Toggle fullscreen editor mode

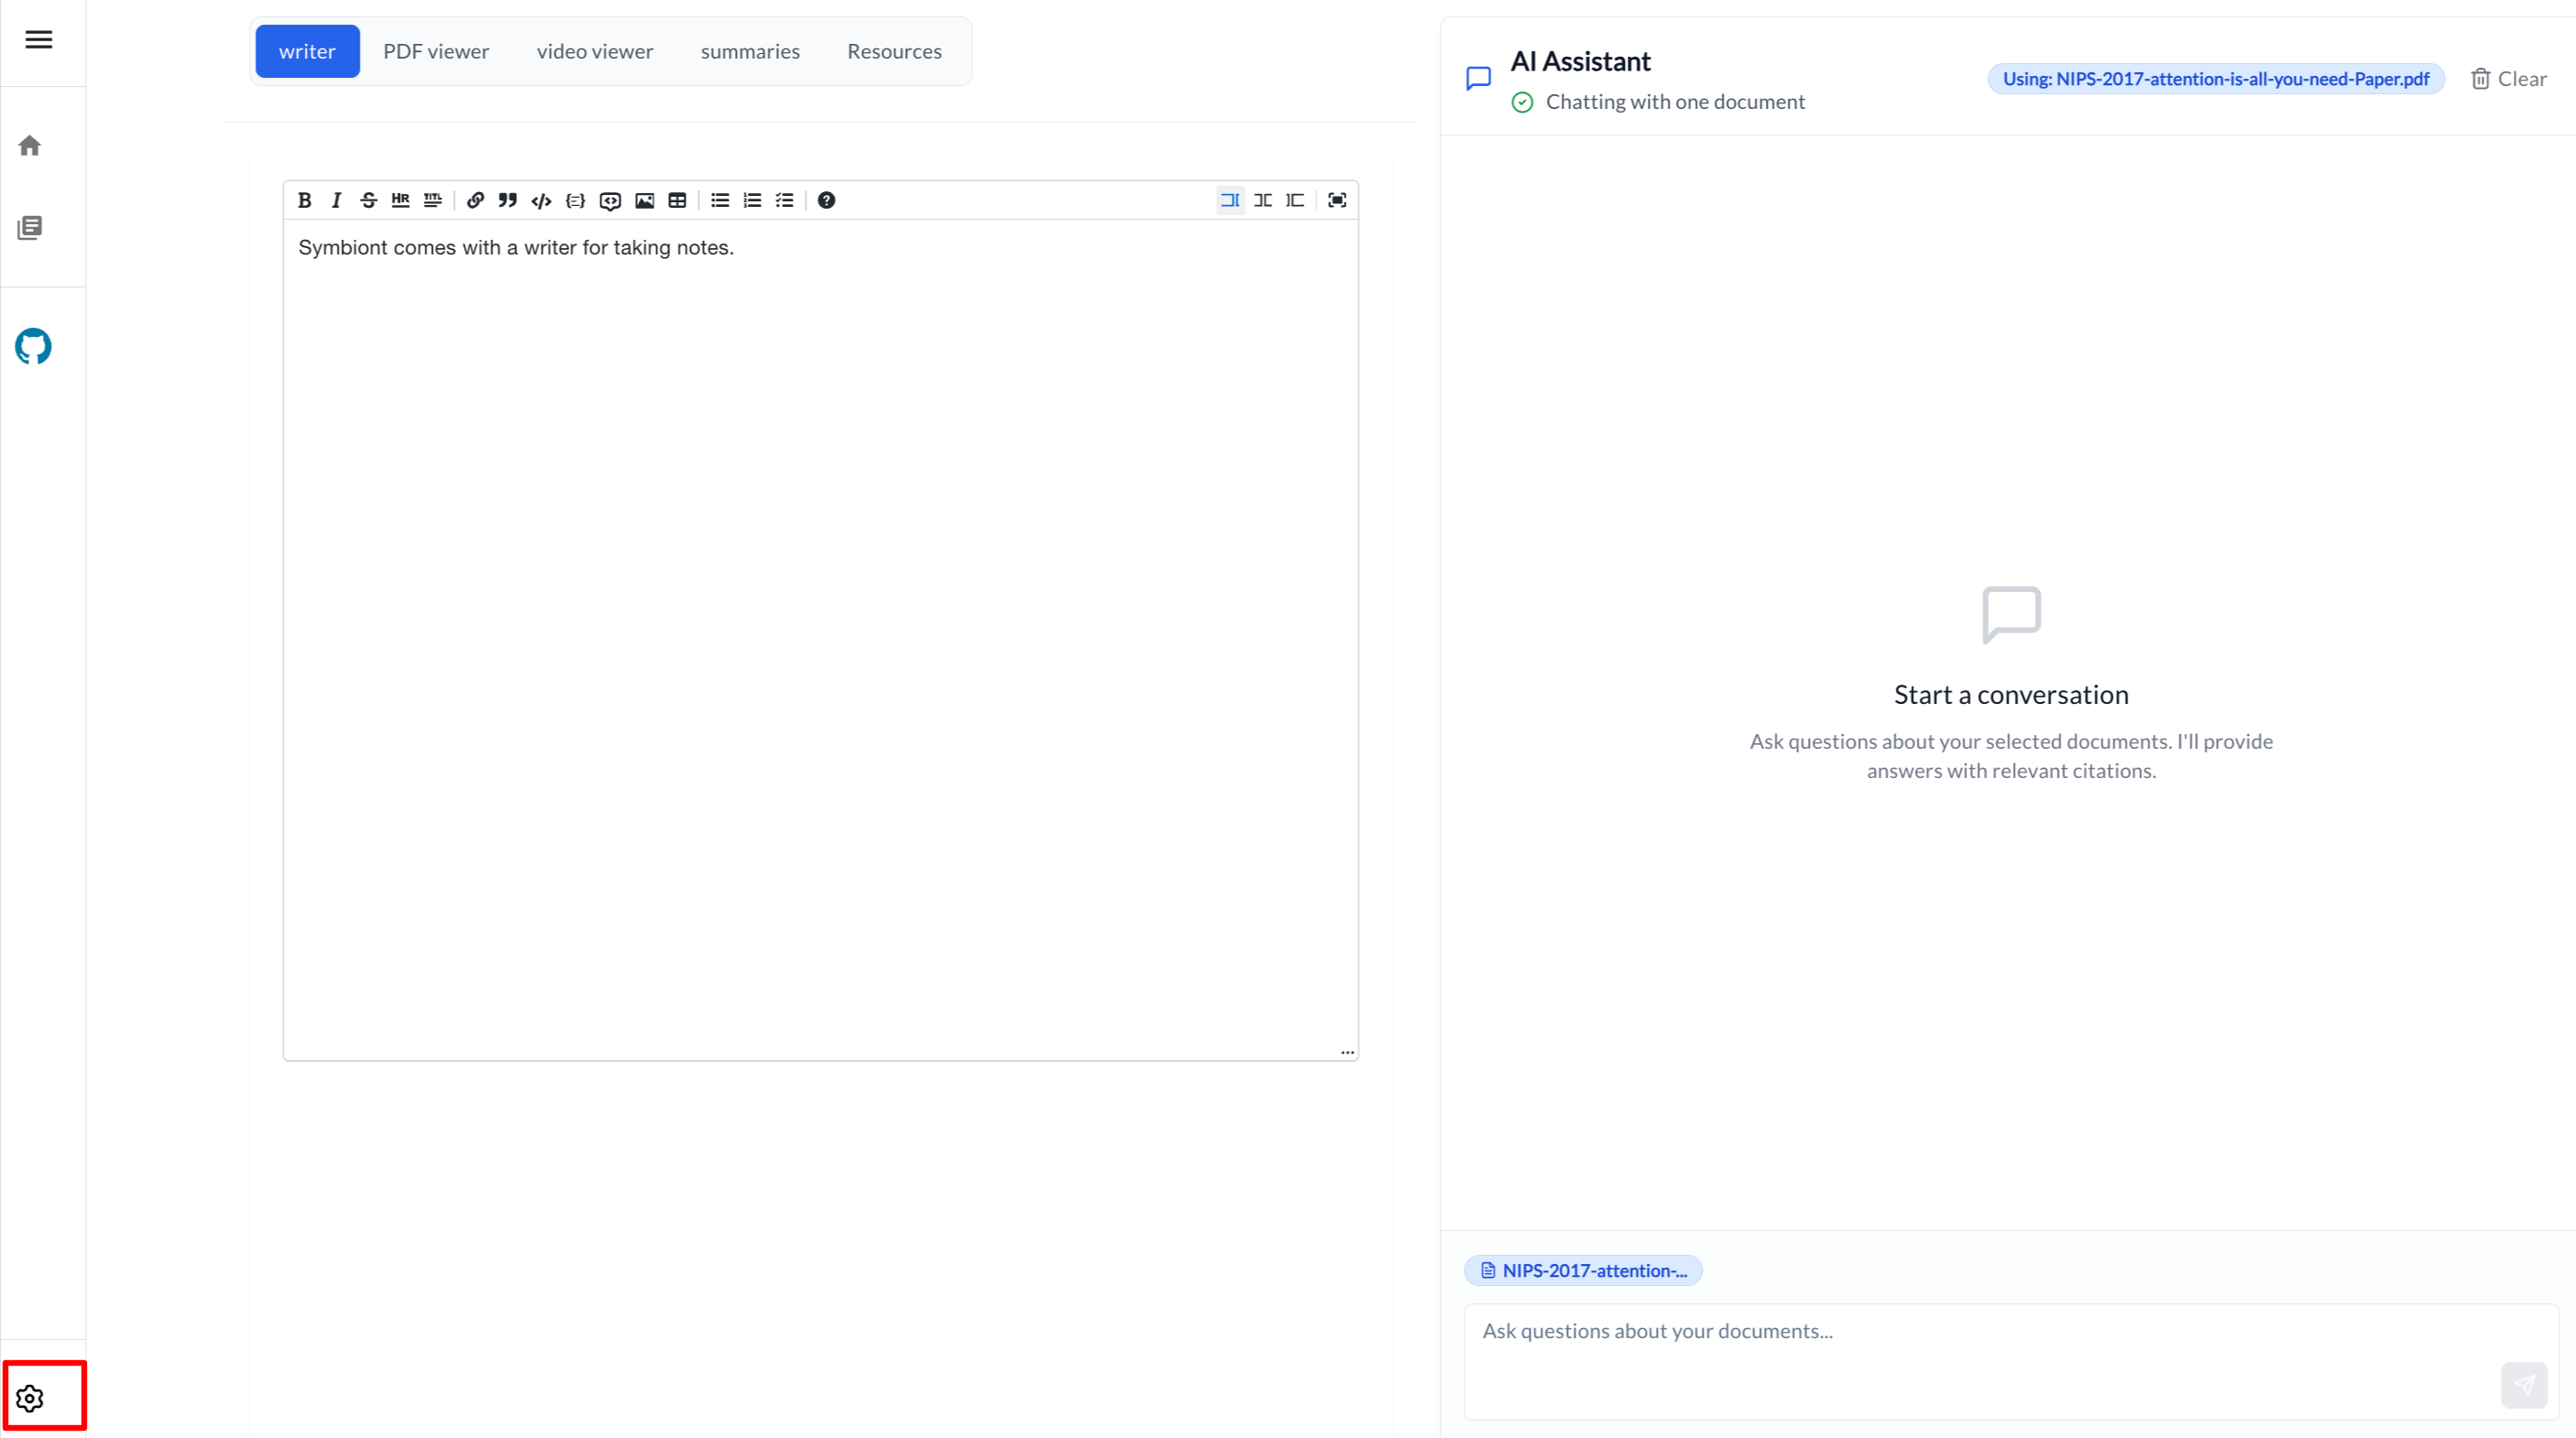click(1337, 200)
